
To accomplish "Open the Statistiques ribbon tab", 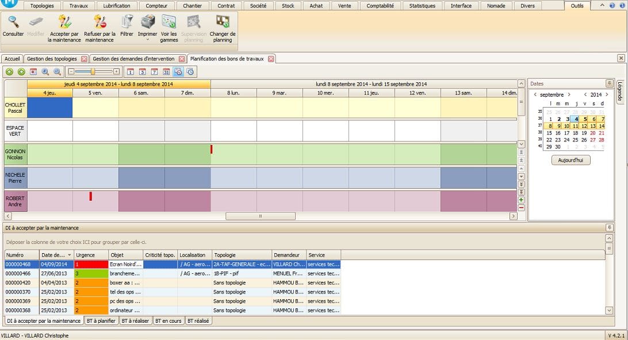I will [x=422, y=6].
